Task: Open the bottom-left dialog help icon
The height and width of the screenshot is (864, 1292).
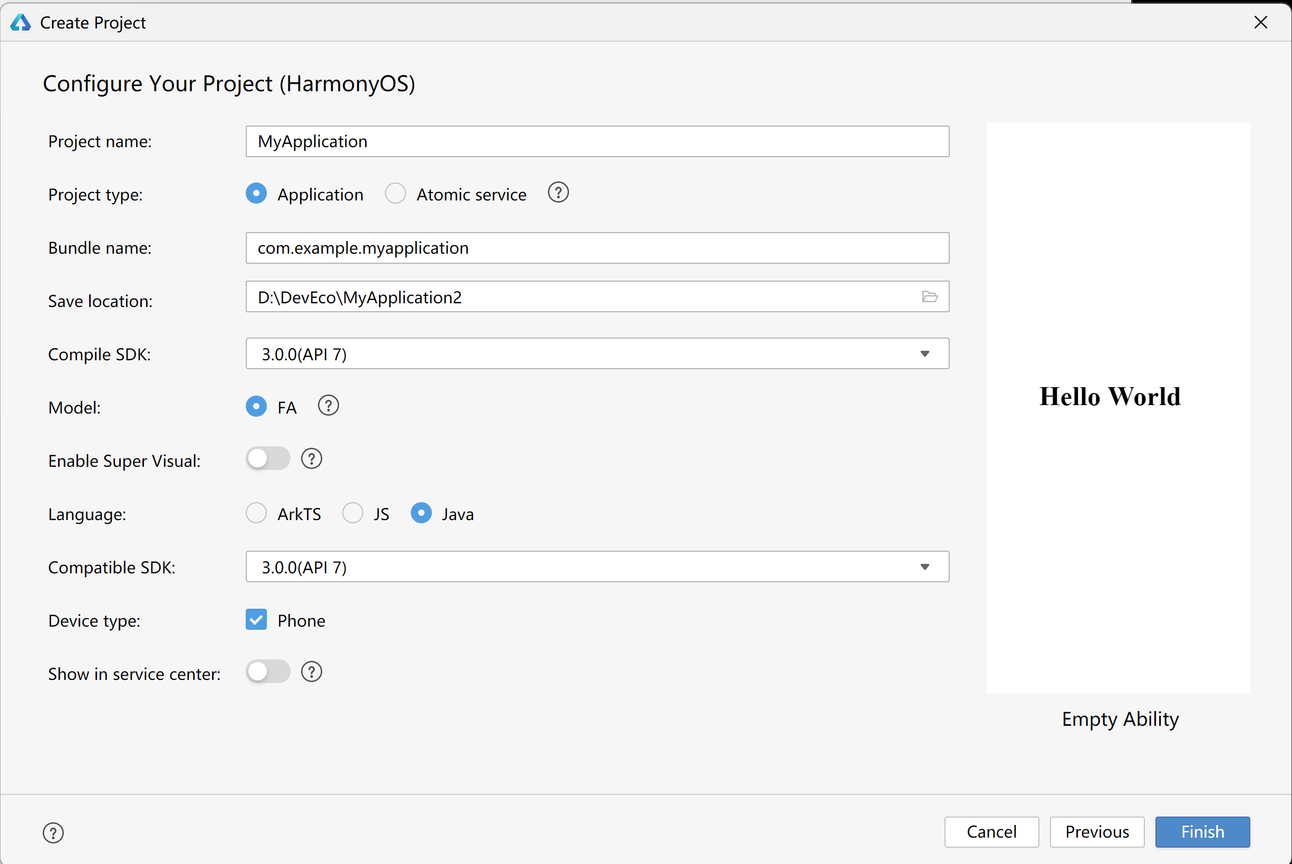Action: pyautogui.click(x=53, y=832)
